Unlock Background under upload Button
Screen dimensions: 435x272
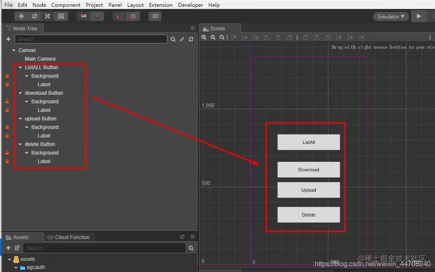tap(7, 127)
